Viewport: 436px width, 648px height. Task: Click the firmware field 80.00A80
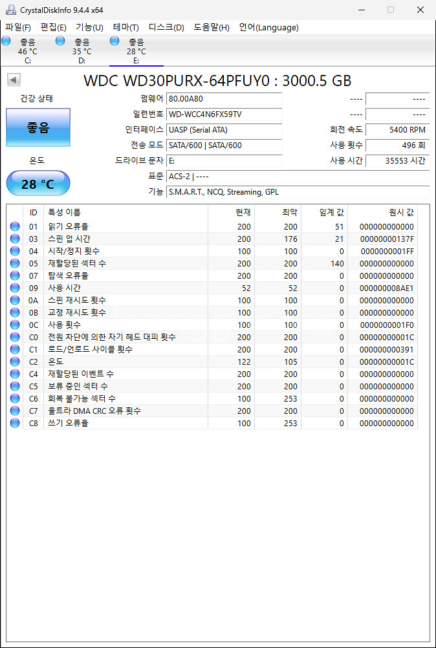pos(224,99)
